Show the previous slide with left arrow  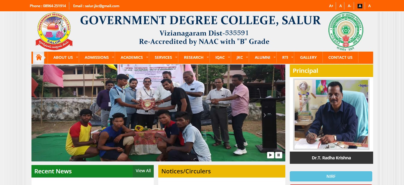[x=52, y=115]
